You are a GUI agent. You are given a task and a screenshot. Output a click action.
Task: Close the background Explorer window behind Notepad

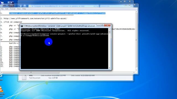(x=130, y=1)
